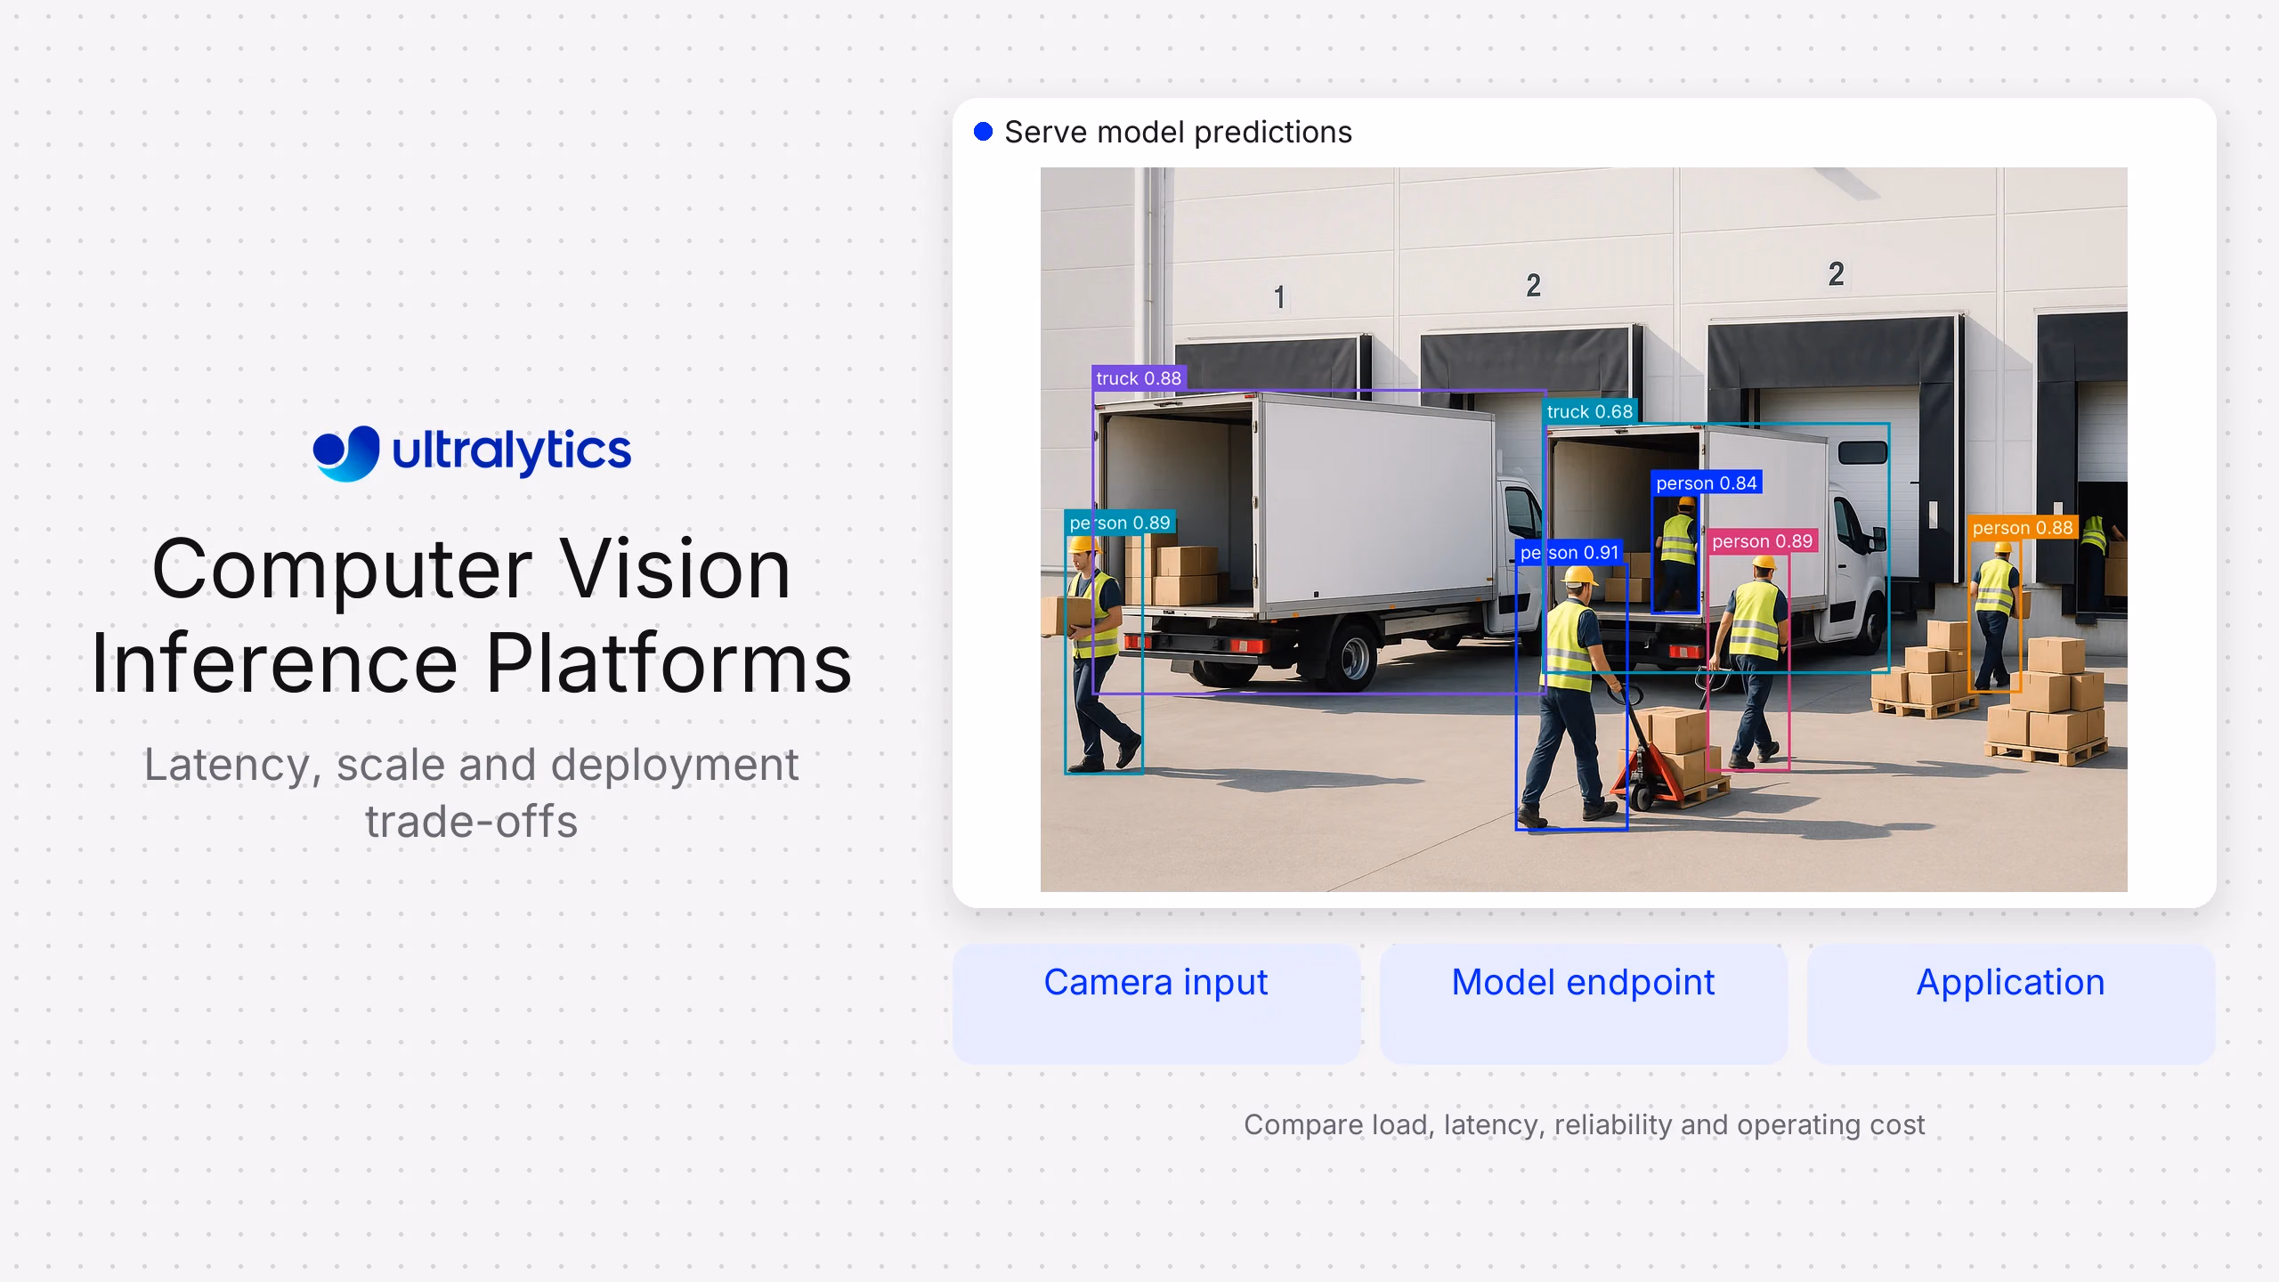Click the Latency, scale and deployment subtitle
The height and width of the screenshot is (1282, 2279).
click(472, 793)
